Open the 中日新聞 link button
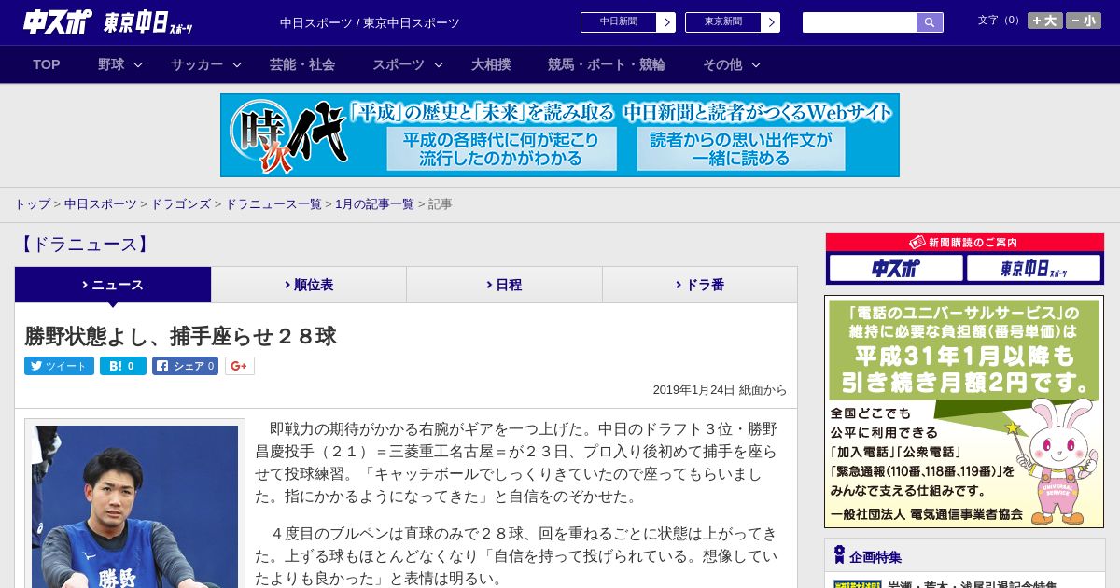The image size is (1120, 588). tap(619, 22)
